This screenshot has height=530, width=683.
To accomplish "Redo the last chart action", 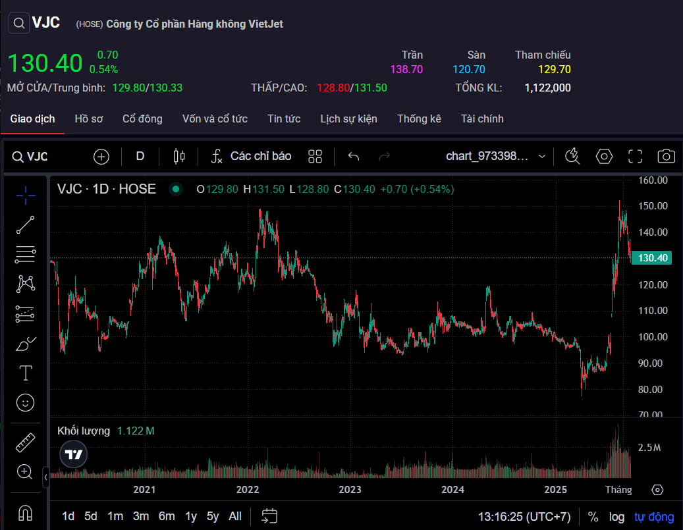I will click(384, 156).
